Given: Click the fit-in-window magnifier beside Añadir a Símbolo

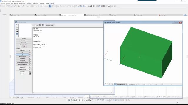Looking at the screenshot, I should coord(127,84).
